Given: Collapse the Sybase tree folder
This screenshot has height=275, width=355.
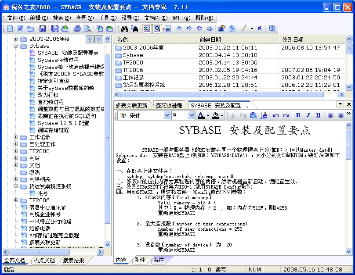Looking at the screenshot, I should pos(15,46).
